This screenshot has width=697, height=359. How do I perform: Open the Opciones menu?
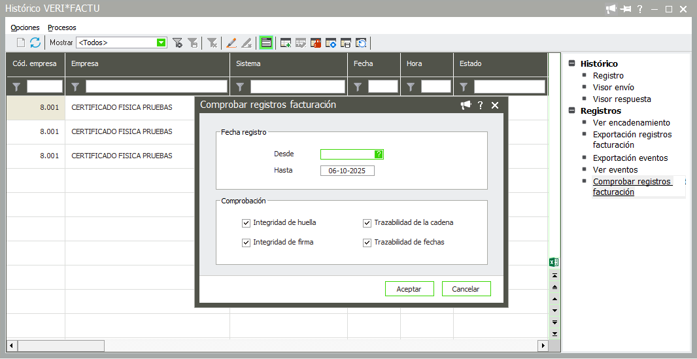click(x=25, y=27)
